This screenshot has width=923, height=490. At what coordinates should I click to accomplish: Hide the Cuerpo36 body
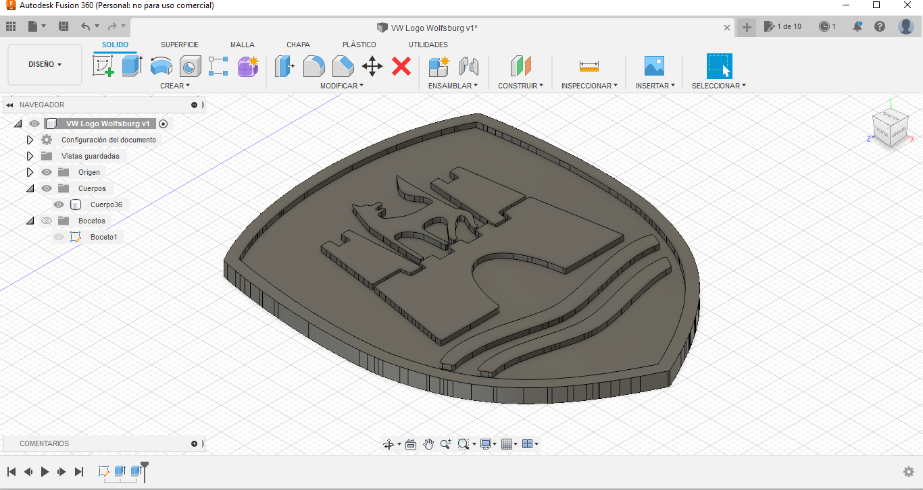[x=59, y=205]
